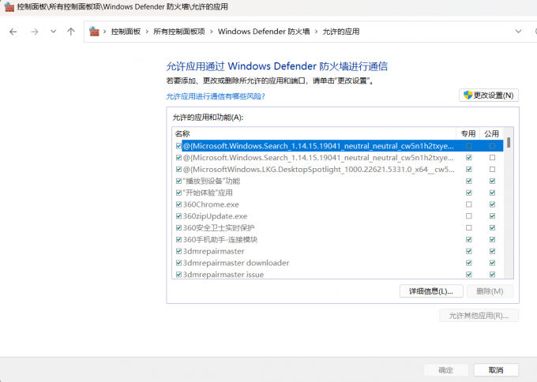Viewport: 537px width, 382px height.
Task: Toggle the 专用 checkbox for 360安全卫士实时保护
Action: point(469,228)
